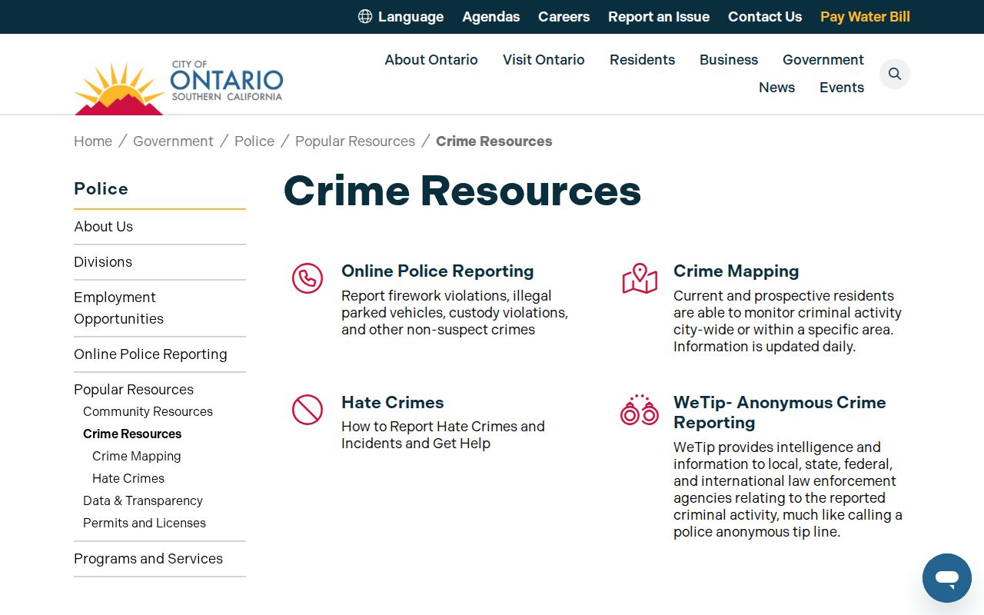Click the prohibited-sign Hate Crimes icon

tap(307, 410)
